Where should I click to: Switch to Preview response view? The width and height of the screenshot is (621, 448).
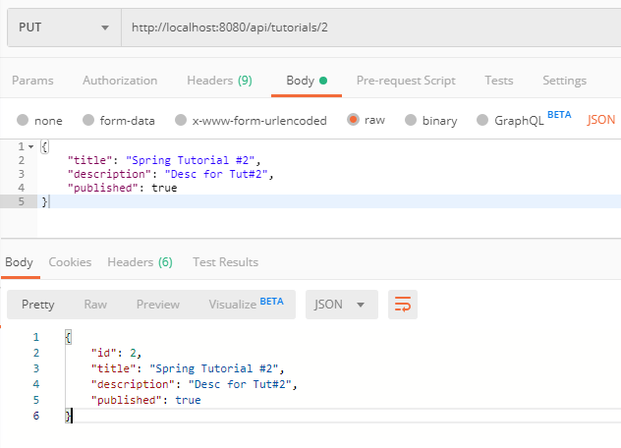pos(158,305)
